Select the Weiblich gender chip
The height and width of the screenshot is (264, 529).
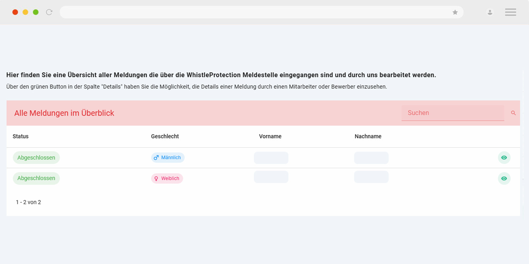coord(167,178)
